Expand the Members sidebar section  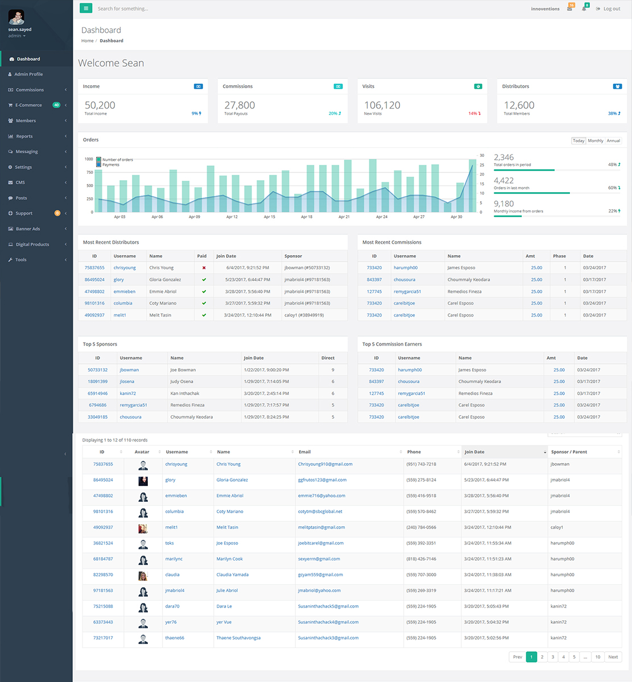(36, 120)
